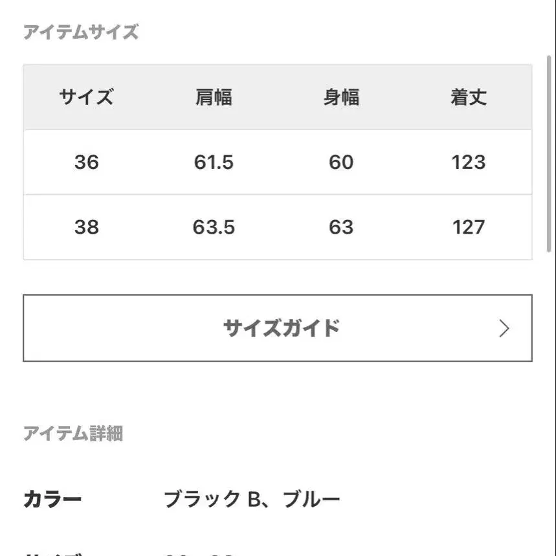
Task: Click the text label on サイズガイド
Action: [282, 328]
